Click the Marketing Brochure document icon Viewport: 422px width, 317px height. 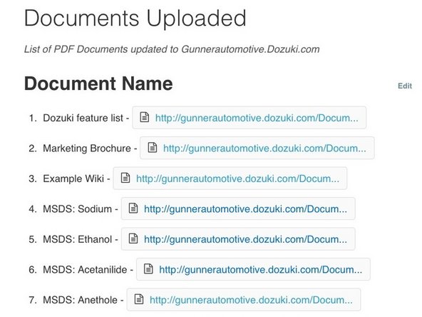[153, 148]
